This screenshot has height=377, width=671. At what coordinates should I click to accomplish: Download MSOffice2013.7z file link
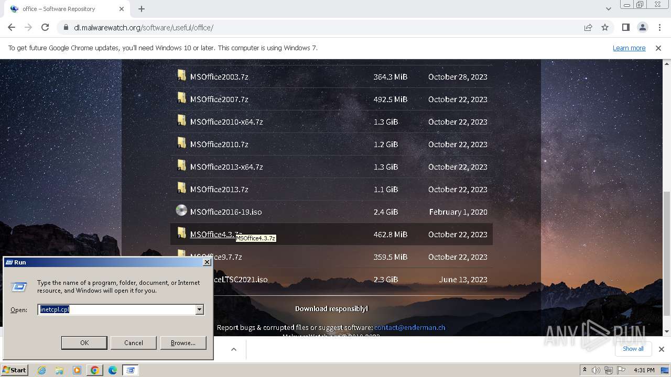219,189
